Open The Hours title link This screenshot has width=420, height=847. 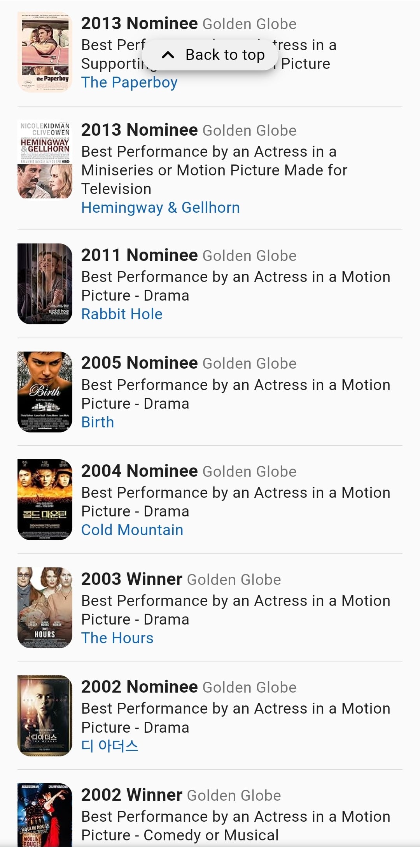(117, 638)
